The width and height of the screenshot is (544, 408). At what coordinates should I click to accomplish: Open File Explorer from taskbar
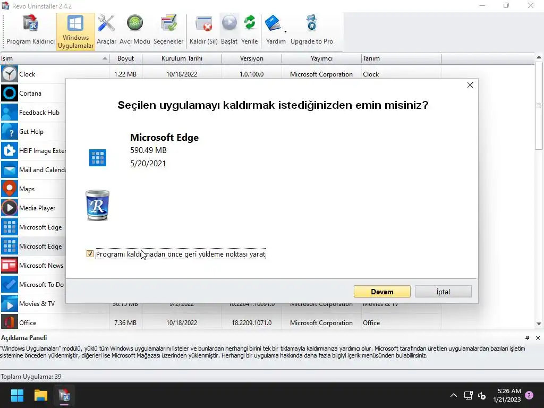point(40,395)
